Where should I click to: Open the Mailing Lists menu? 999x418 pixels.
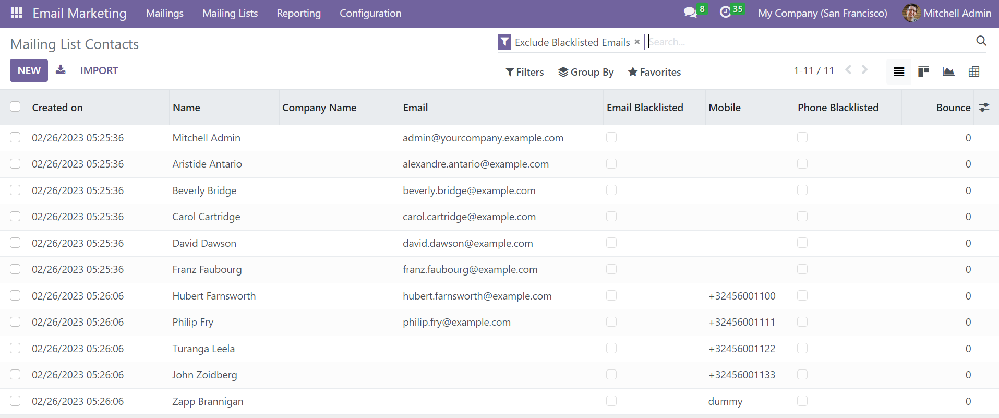pyautogui.click(x=230, y=13)
